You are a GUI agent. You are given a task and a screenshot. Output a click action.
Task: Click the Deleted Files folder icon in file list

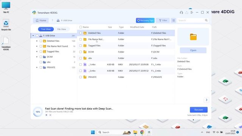85,33
